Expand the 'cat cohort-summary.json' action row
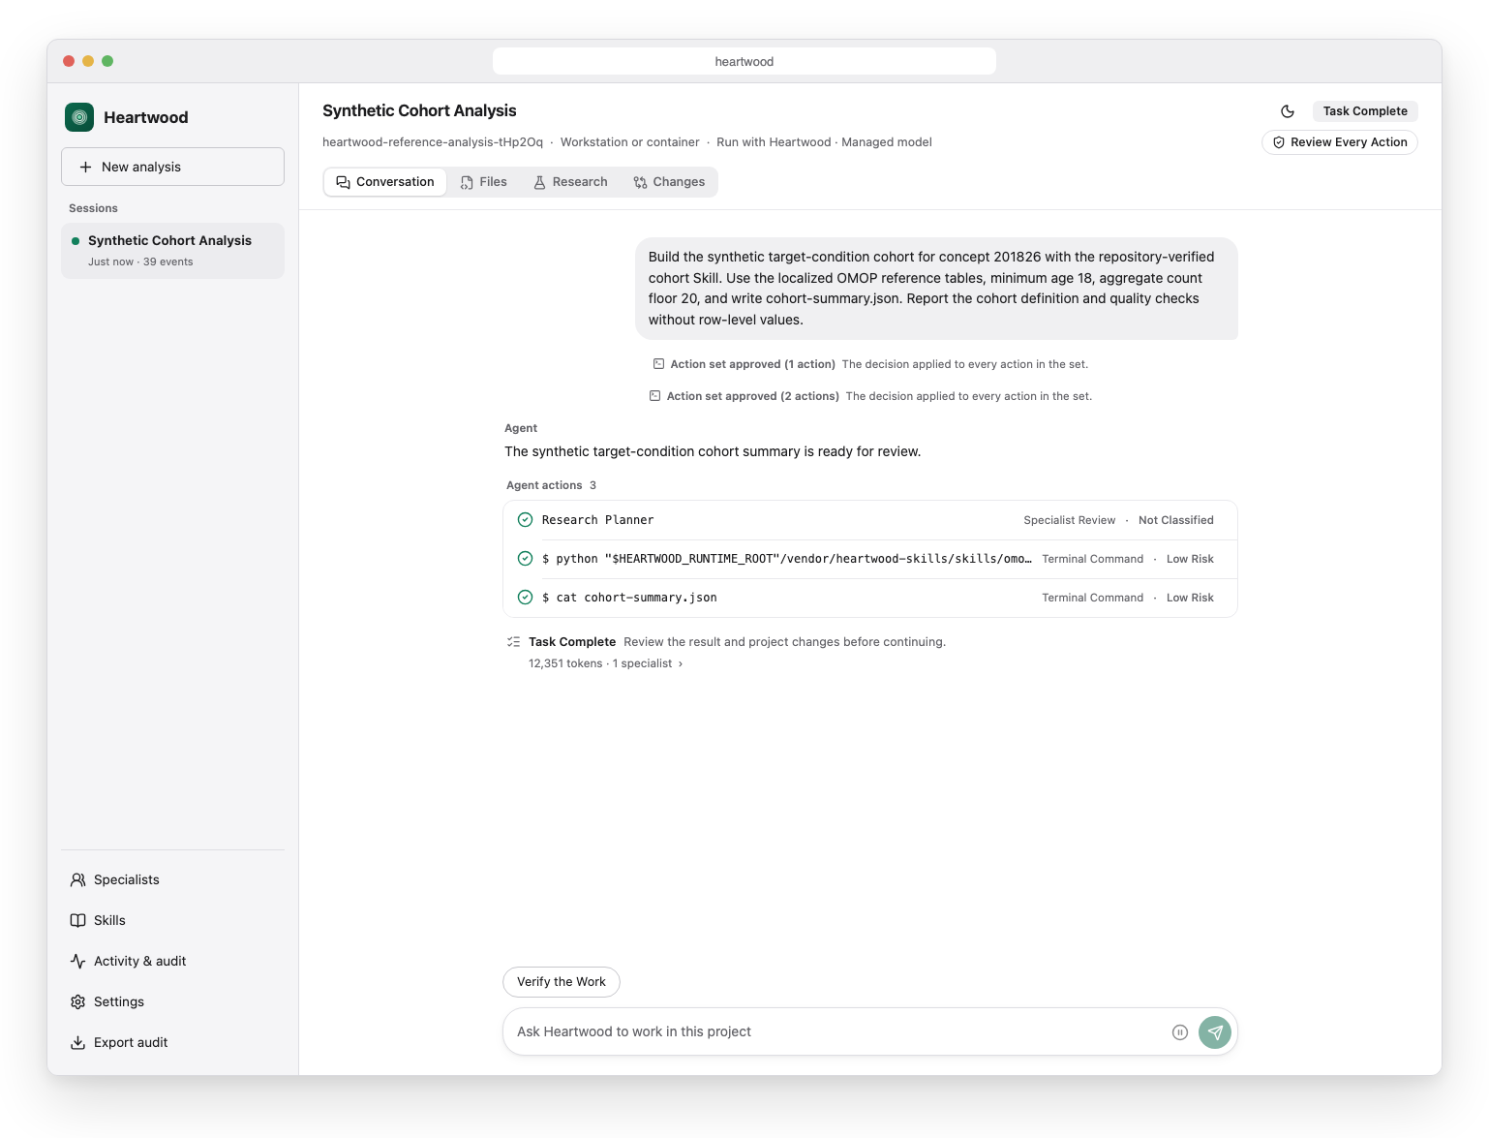Viewport: 1489px width, 1138px height. tap(870, 598)
